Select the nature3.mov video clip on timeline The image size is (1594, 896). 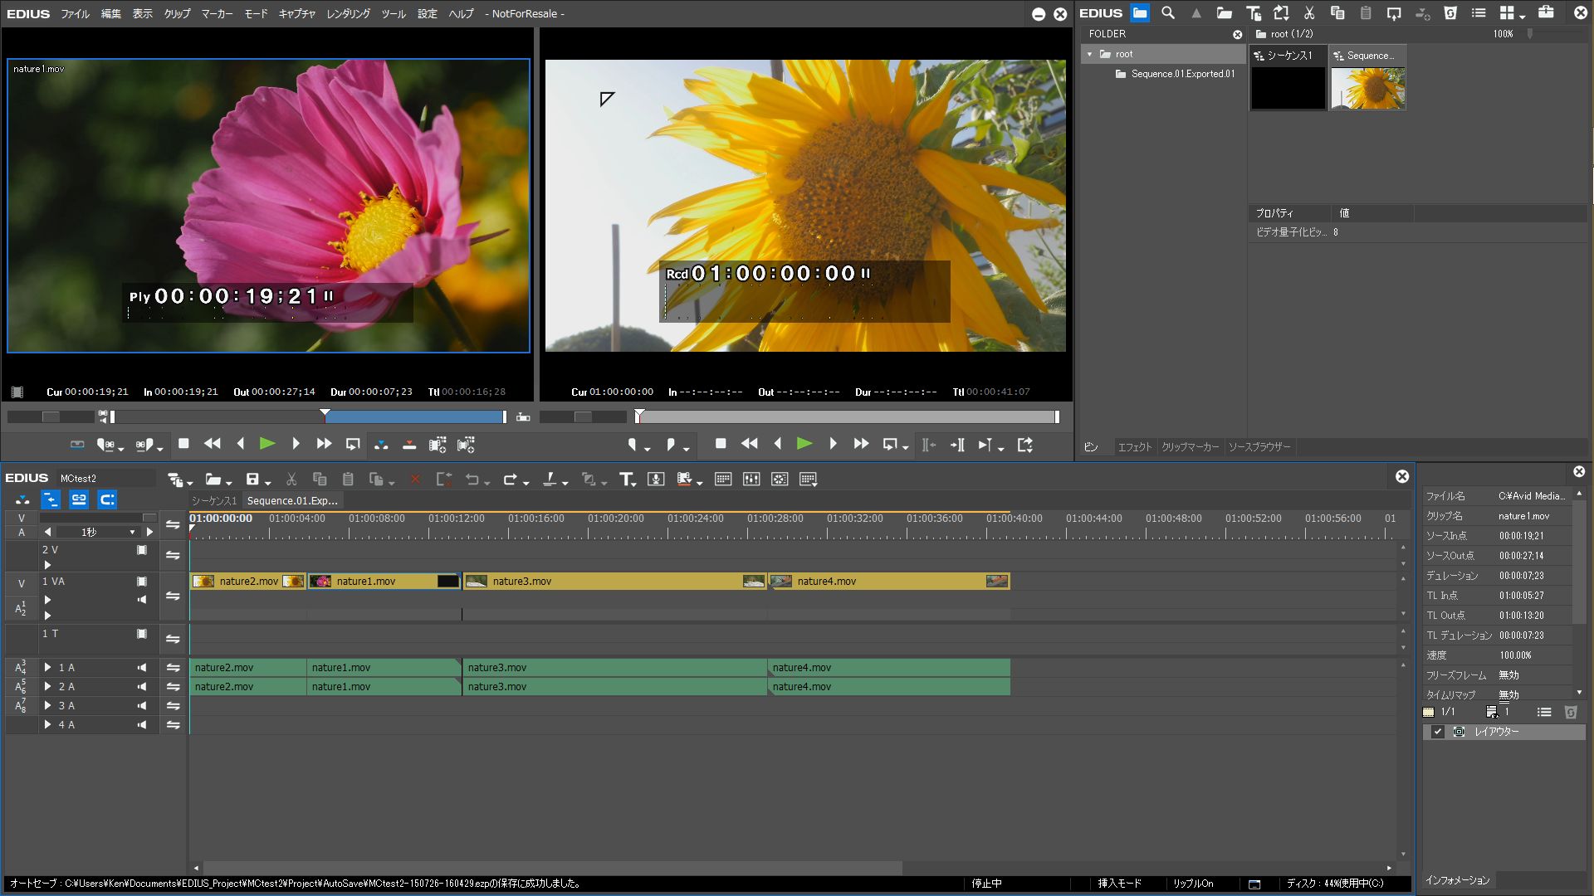click(614, 582)
